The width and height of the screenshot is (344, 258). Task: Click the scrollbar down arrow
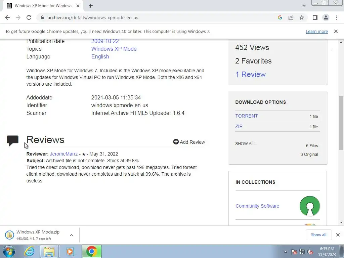point(341,222)
